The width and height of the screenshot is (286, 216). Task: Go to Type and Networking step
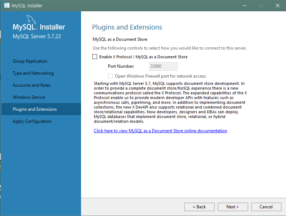[33, 73]
